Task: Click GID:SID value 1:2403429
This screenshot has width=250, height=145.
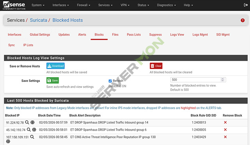Action: 199,137
